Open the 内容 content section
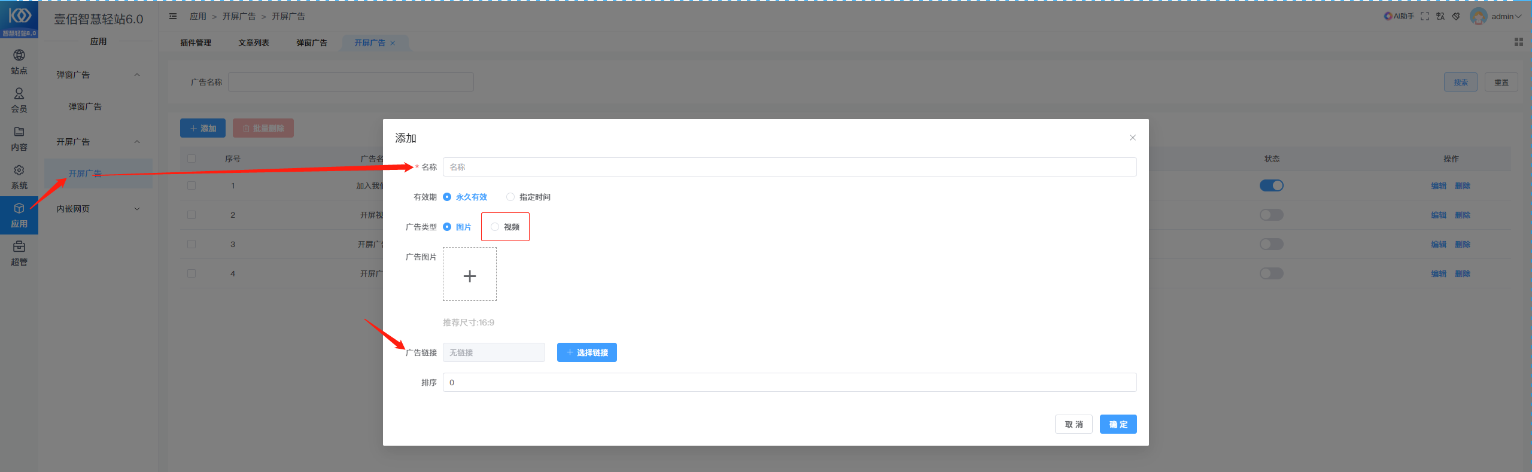1532x472 pixels. click(19, 139)
